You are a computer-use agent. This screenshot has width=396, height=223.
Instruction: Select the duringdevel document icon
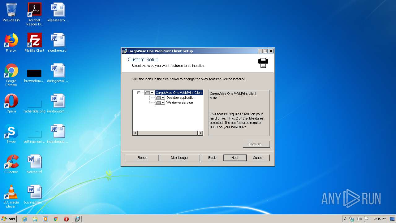point(58,73)
